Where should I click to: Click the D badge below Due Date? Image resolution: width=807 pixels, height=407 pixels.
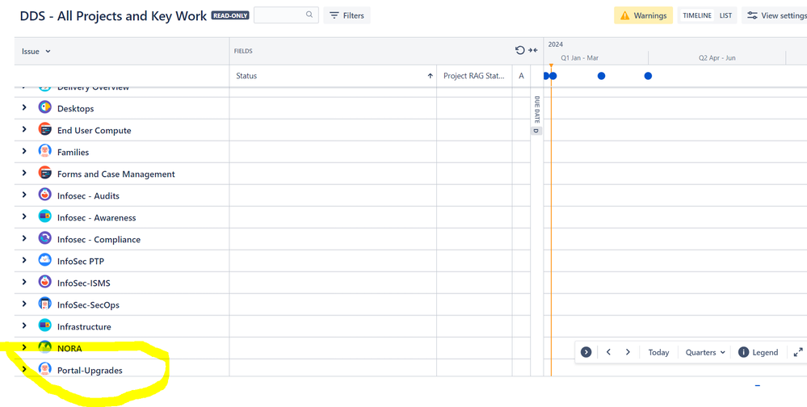tap(536, 131)
